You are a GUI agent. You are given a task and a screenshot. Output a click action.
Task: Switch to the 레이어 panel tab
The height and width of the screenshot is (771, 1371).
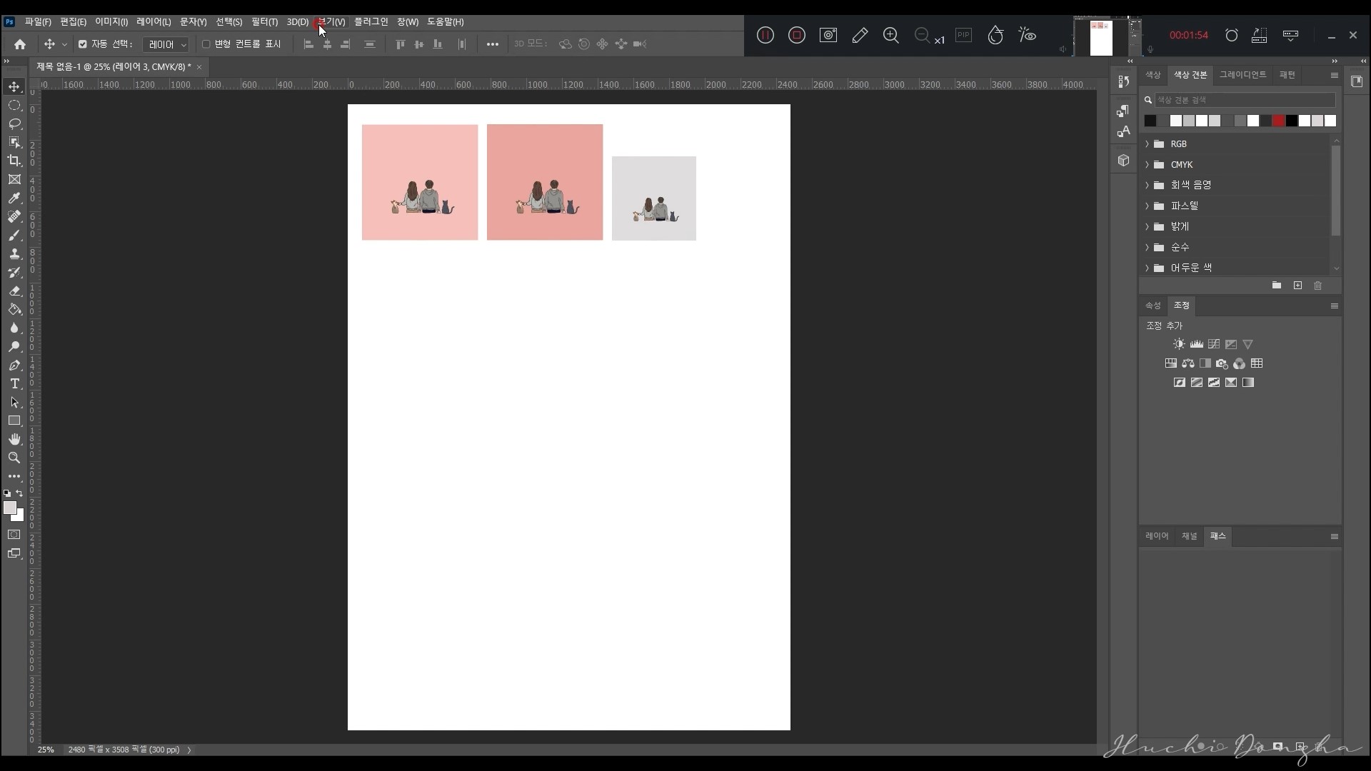1157,536
